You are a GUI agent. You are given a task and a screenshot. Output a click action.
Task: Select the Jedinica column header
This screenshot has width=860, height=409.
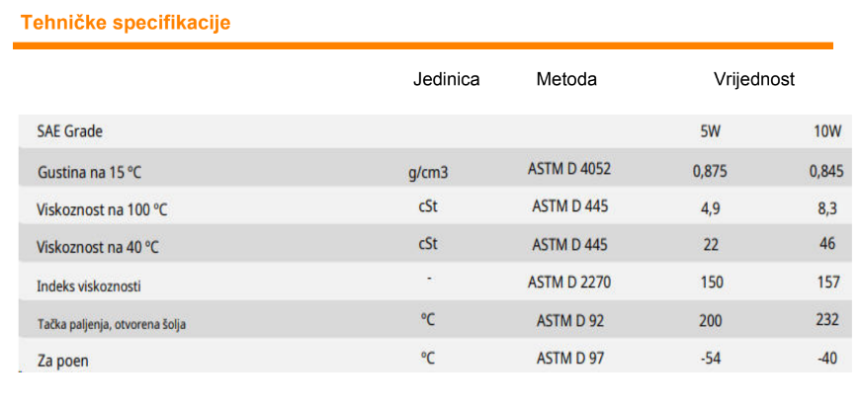[446, 80]
